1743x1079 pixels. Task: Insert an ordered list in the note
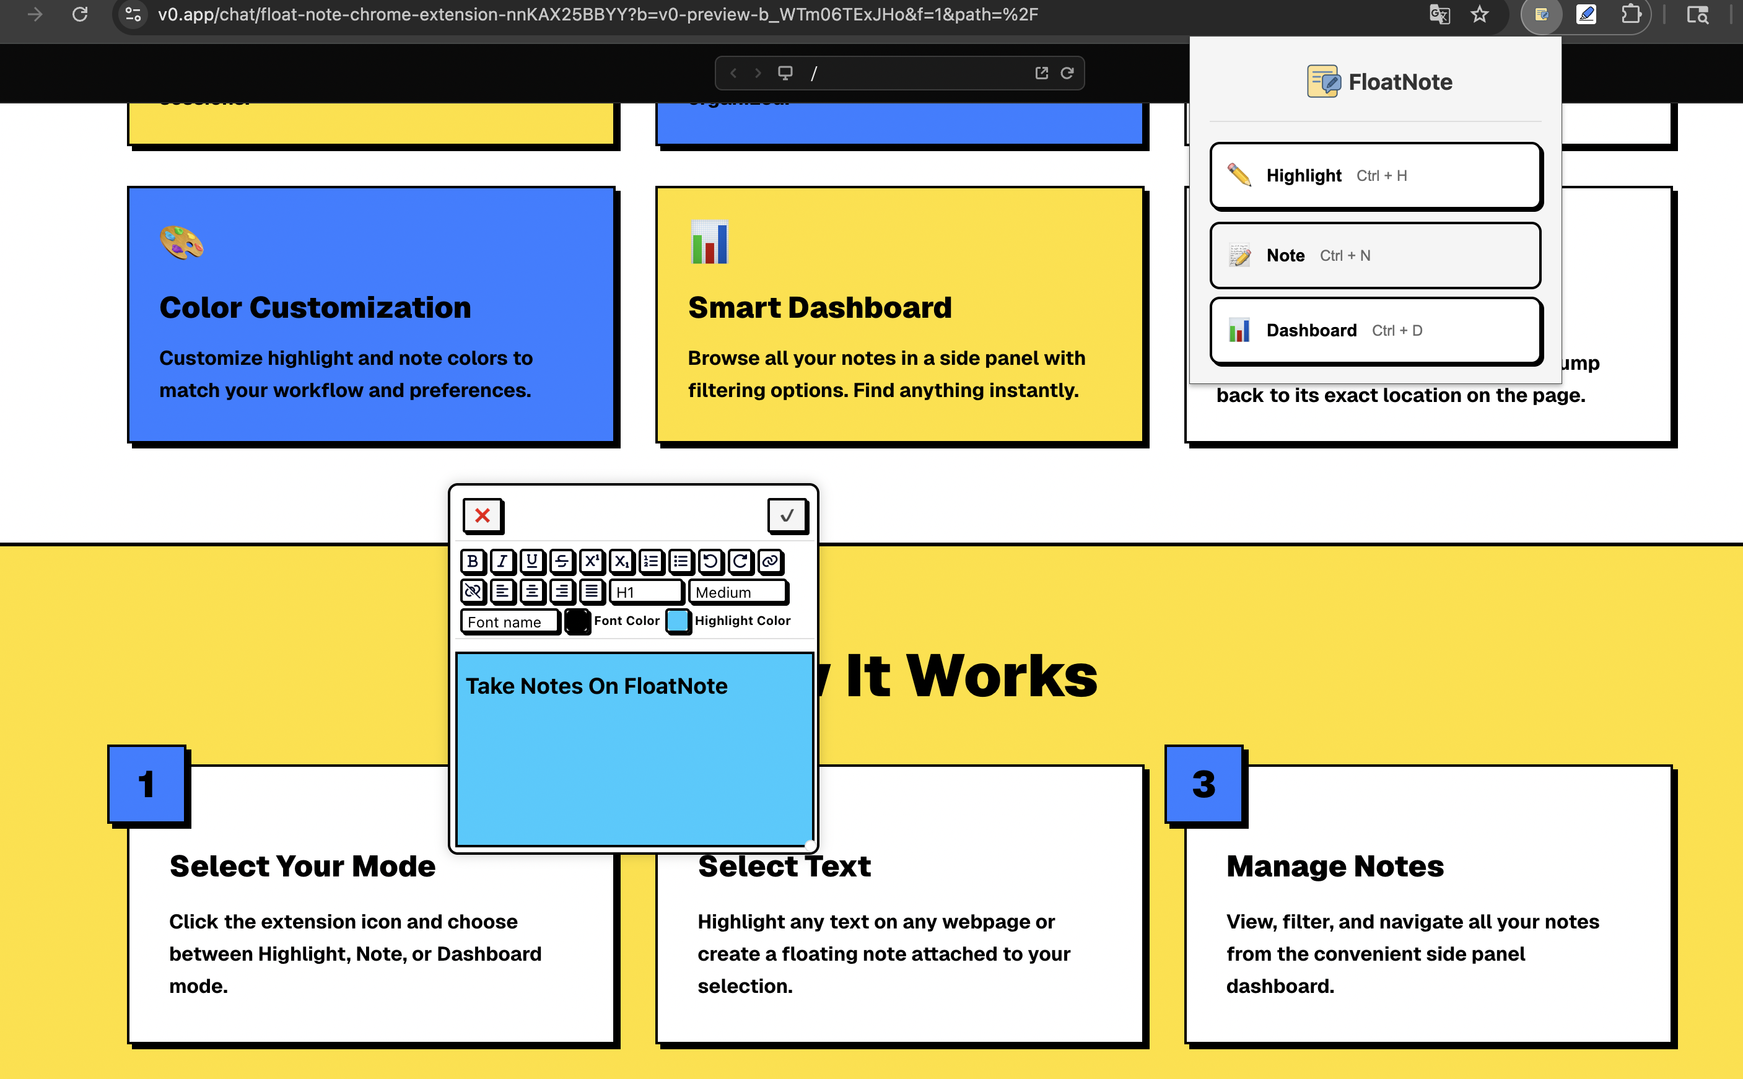pyautogui.click(x=652, y=562)
